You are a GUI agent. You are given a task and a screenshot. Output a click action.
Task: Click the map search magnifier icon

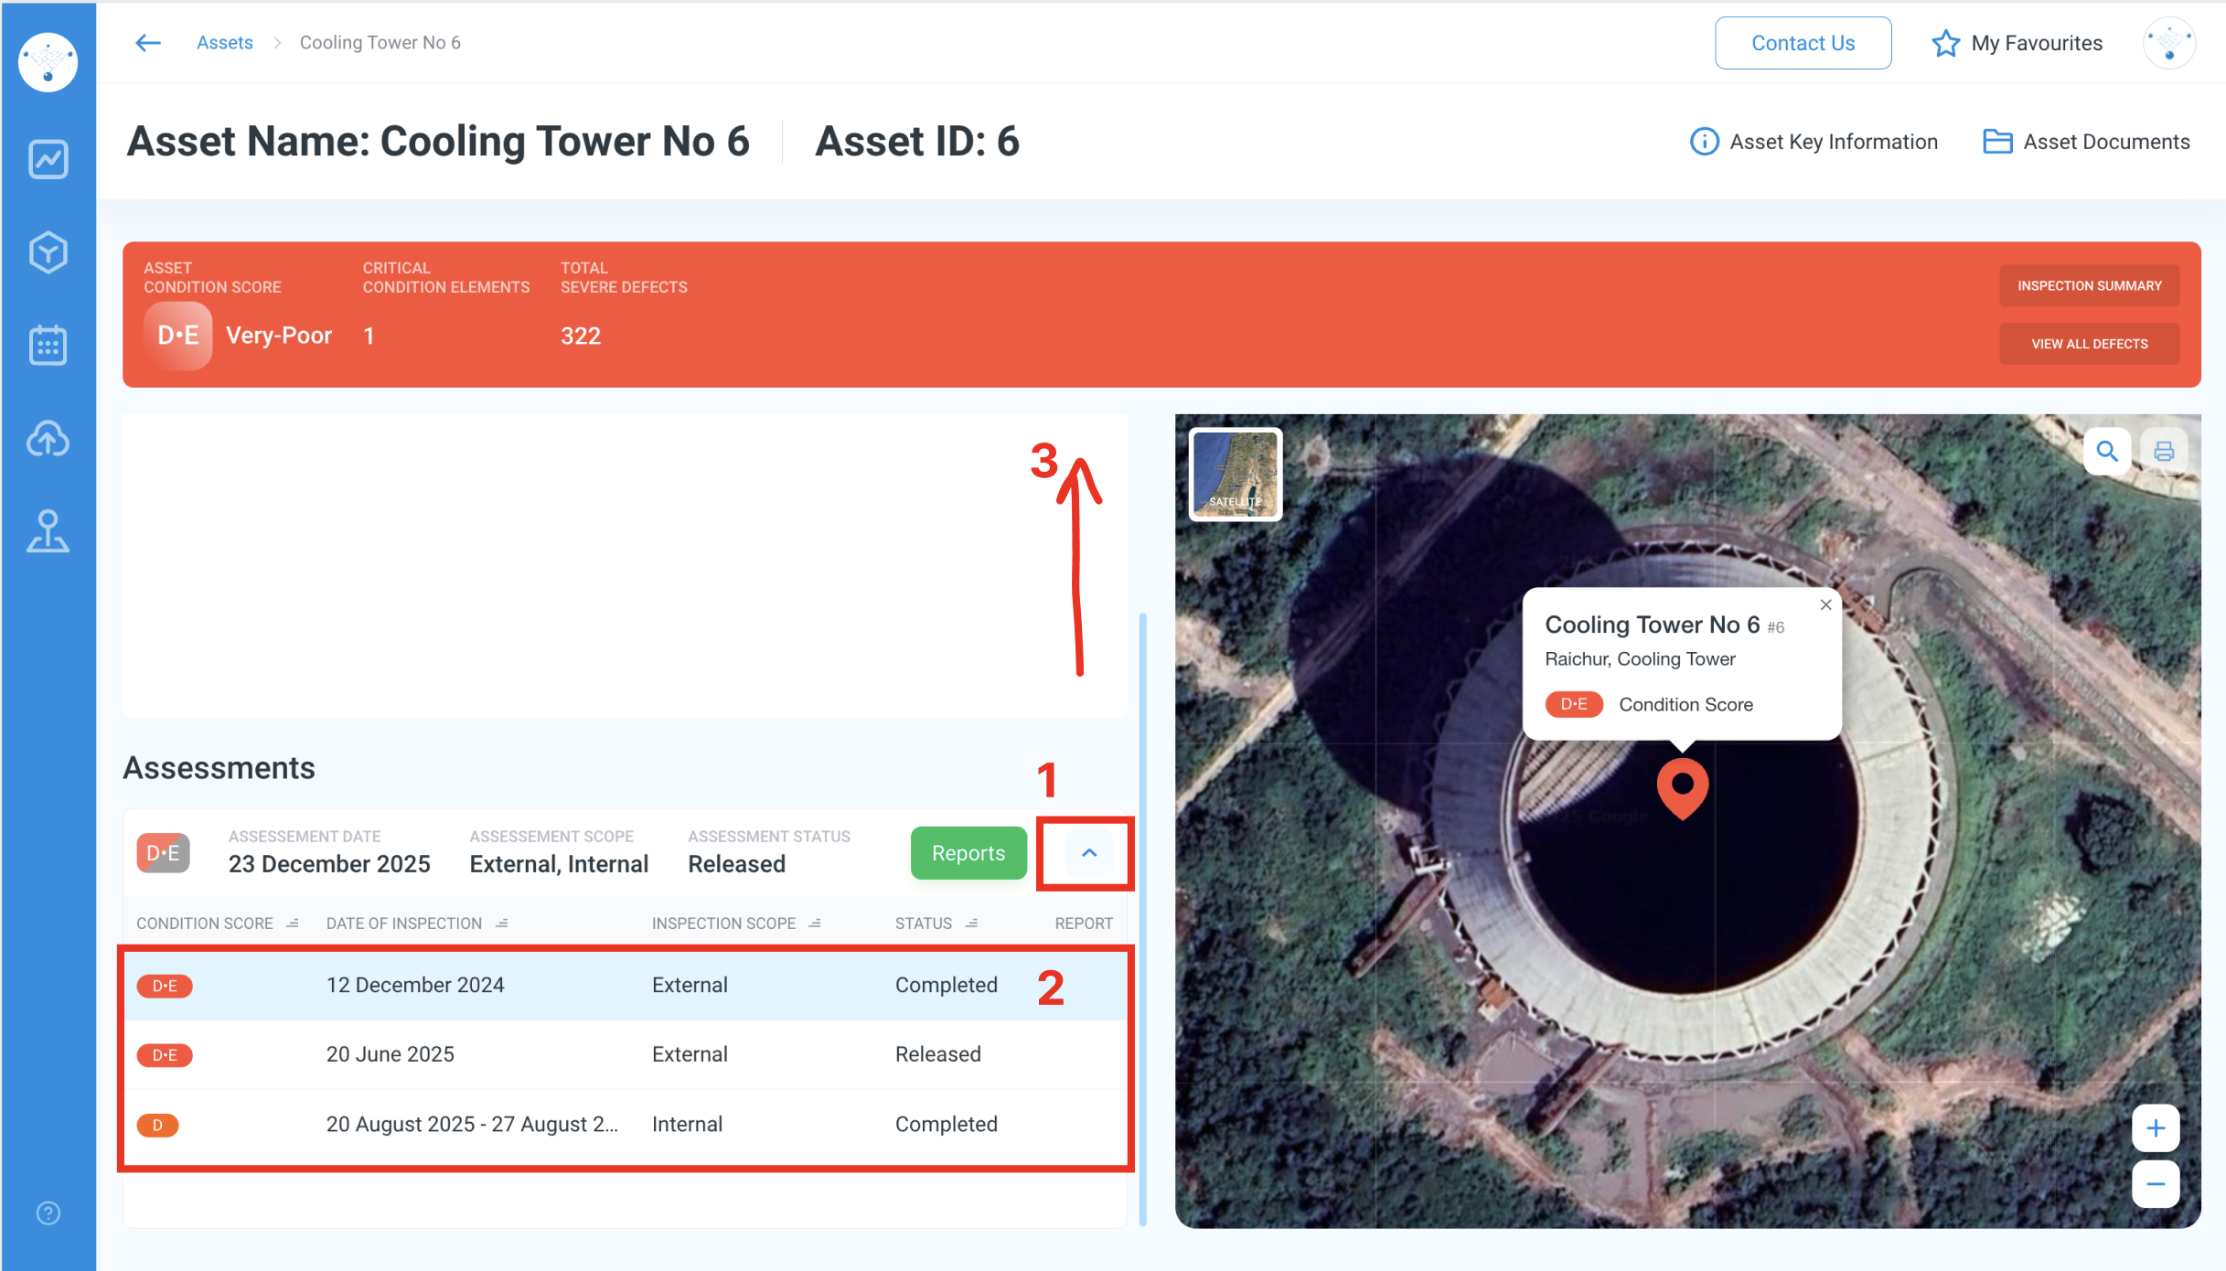click(x=2107, y=451)
